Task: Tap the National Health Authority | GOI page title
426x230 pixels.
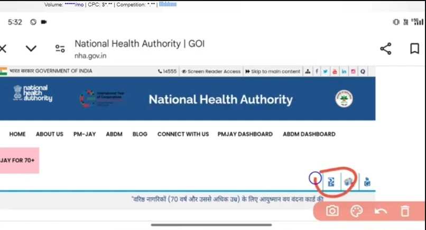Action: pyautogui.click(x=140, y=43)
